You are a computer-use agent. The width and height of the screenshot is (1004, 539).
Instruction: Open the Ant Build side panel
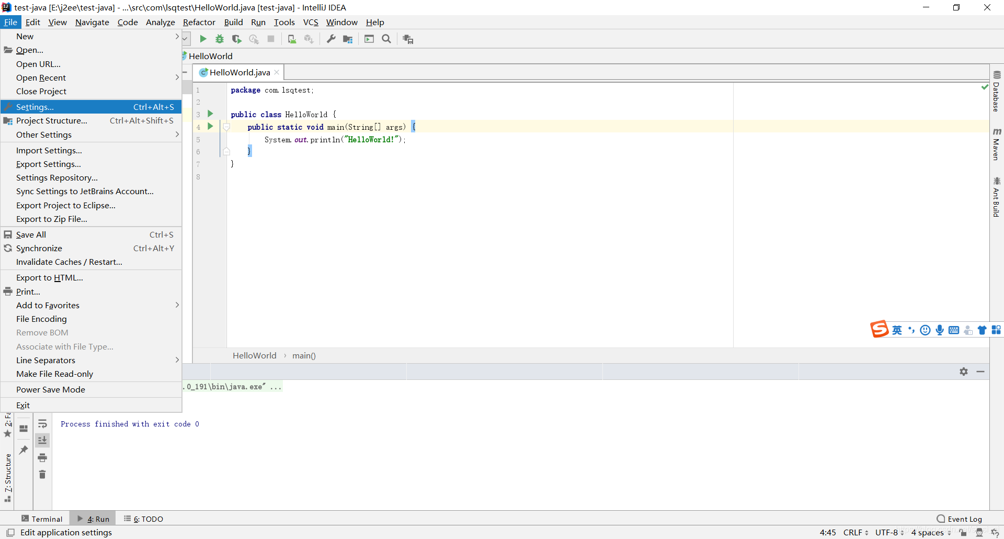(x=997, y=197)
